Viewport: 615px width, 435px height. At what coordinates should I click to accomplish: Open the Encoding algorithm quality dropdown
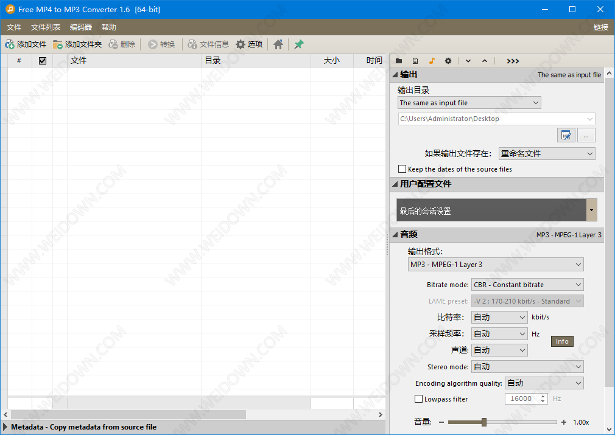544,383
